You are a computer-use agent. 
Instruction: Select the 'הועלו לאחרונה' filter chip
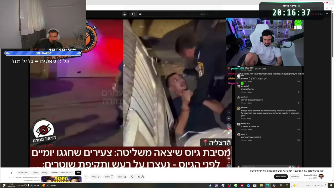(x=23, y=173)
